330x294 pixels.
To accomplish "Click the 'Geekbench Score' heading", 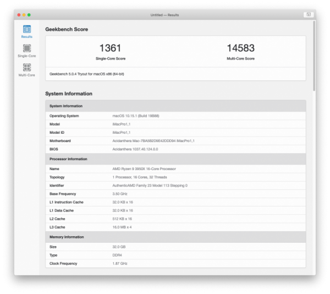I will [x=67, y=29].
